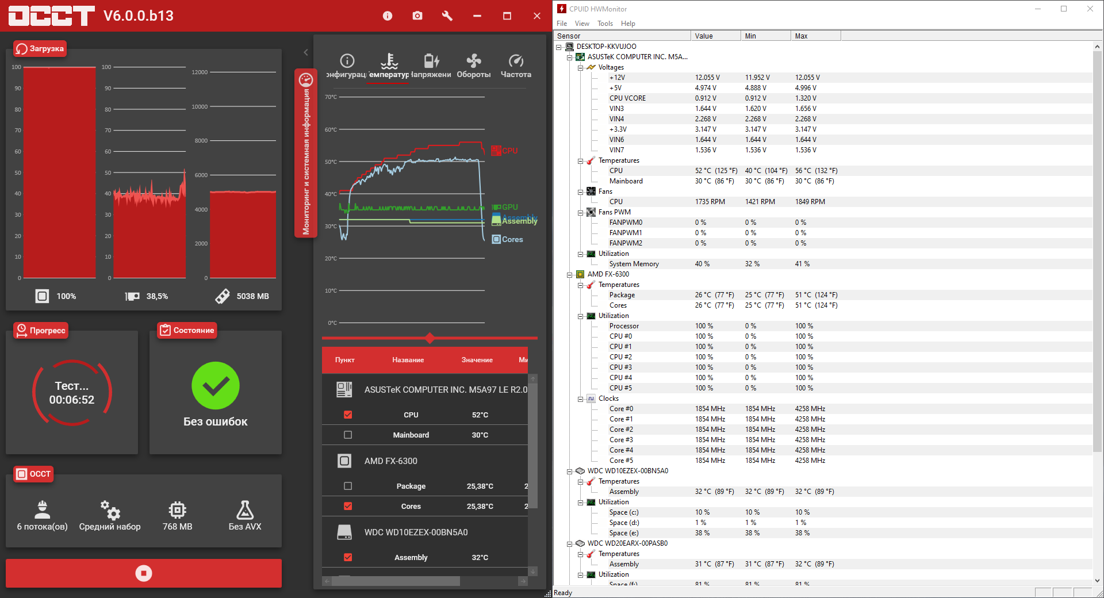Collapse the Voltages tree node
Image resolution: width=1104 pixels, height=598 pixels.
(x=580, y=67)
